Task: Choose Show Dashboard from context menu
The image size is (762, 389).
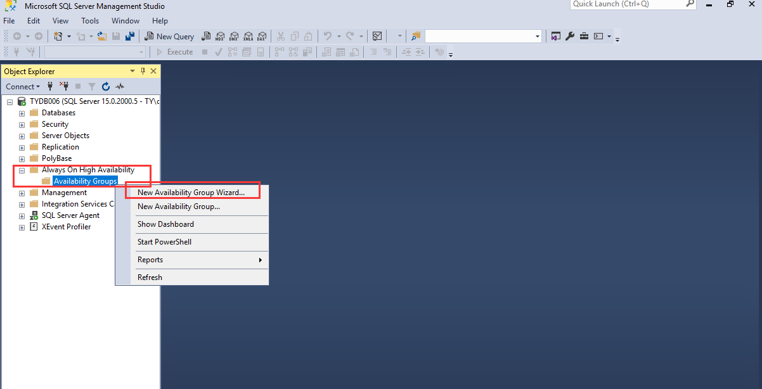Action: [165, 224]
